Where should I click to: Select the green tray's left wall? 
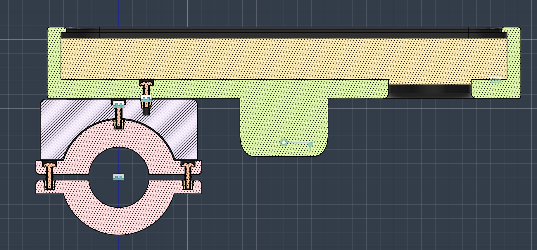pos(54,63)
